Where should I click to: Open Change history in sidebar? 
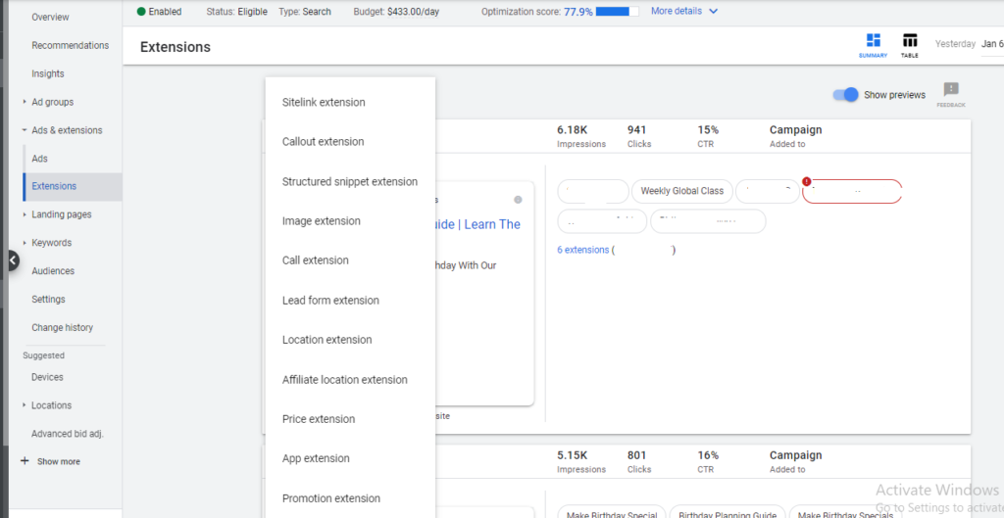point(62,327)
